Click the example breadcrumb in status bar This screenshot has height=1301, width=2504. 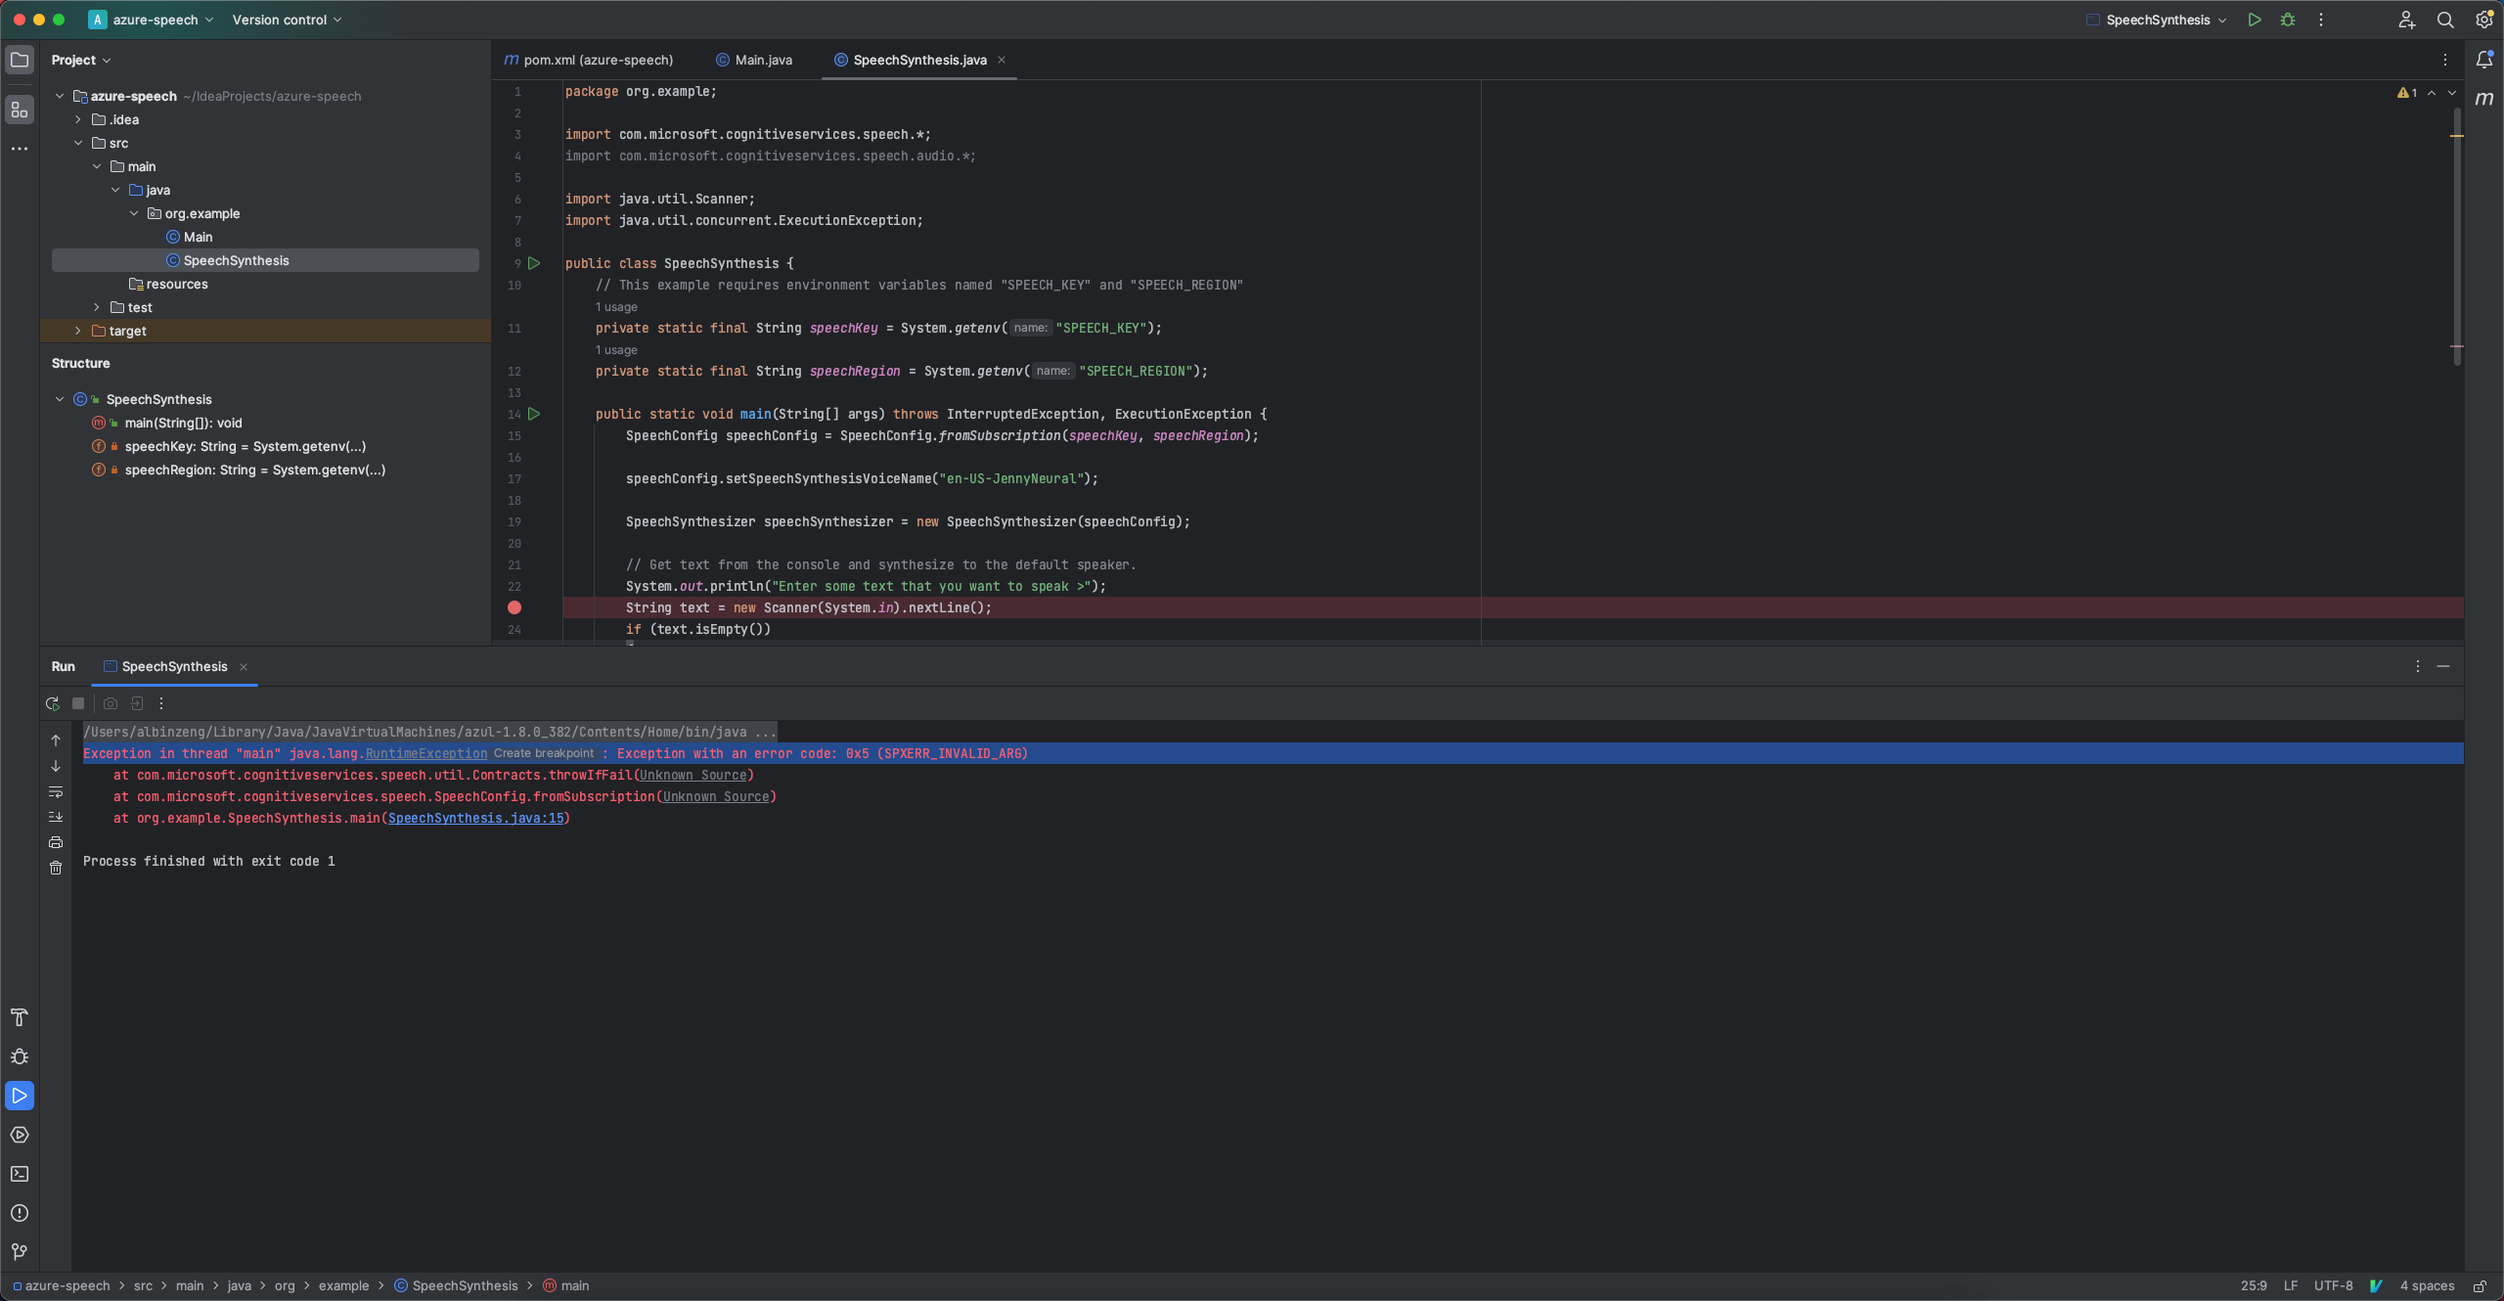pos(345,1286)
